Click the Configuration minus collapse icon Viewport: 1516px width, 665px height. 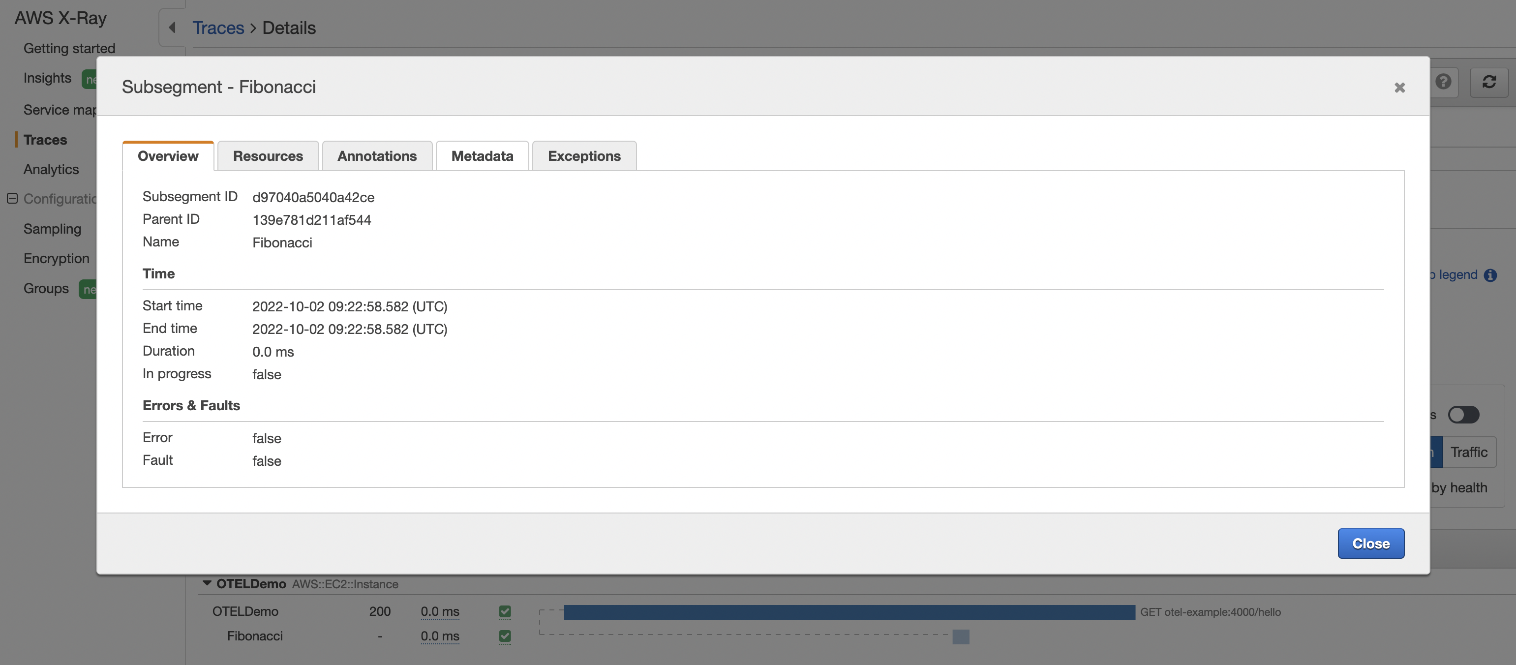pyautogui.click(x=12, y=198)
